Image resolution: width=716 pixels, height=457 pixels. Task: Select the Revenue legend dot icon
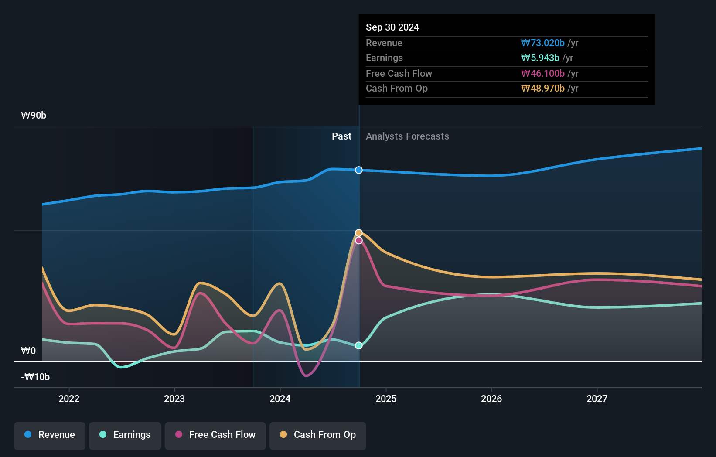point(27,435)
